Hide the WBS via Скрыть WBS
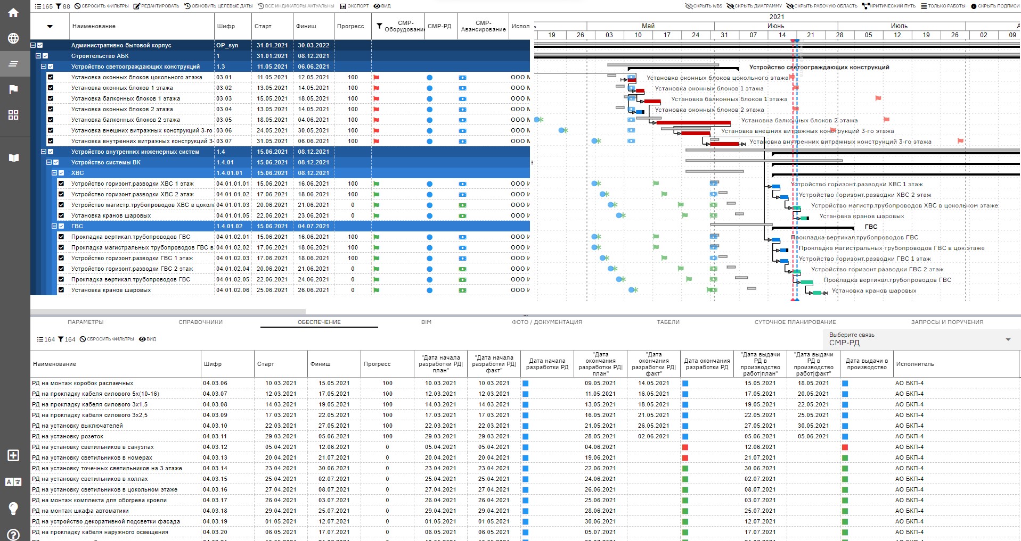The image size is (1021, 541). (x=704, y=6)
